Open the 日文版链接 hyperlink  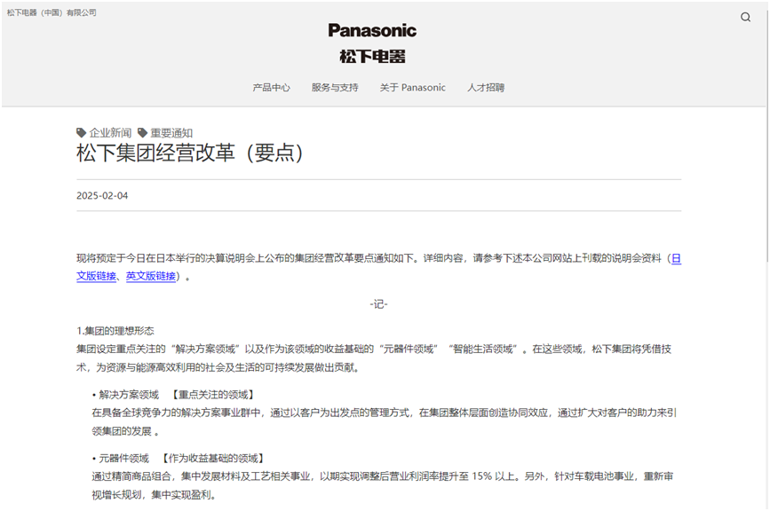pos(96,276)
